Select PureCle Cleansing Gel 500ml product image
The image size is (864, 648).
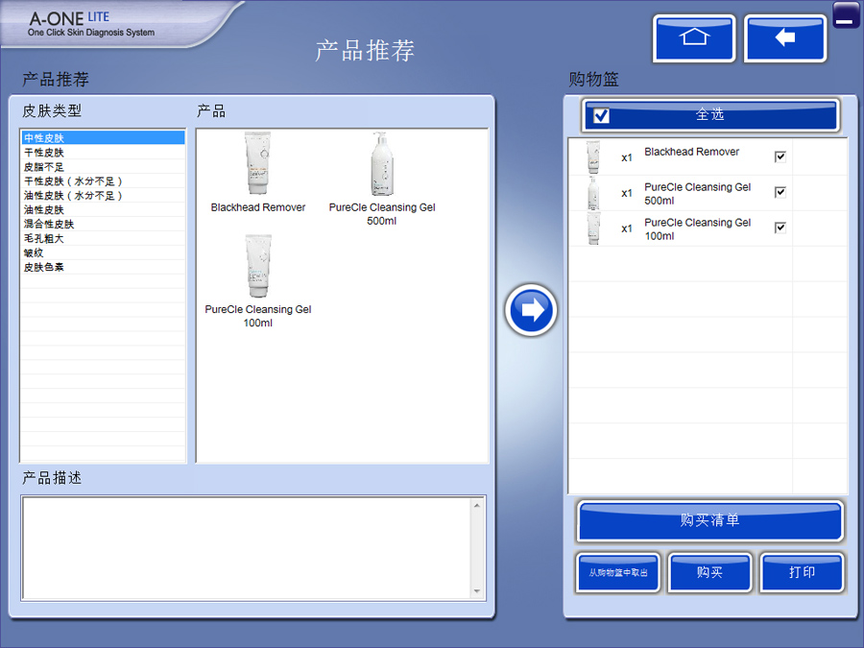[381, 163]
